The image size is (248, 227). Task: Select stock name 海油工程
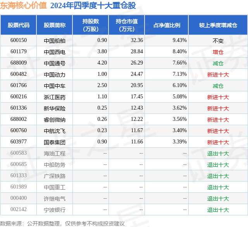pos(55,154)
